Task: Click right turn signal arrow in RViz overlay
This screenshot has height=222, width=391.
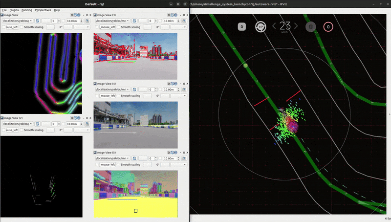Action: [x=296, y=26]
